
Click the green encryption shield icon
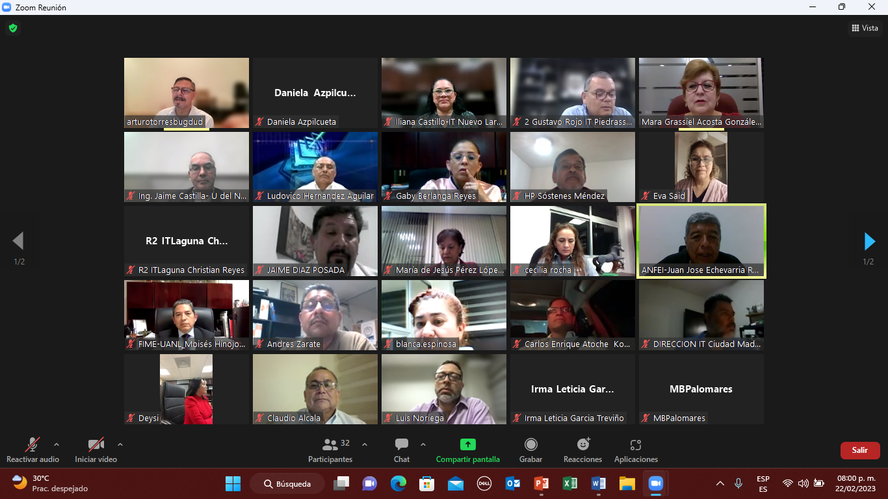pos(12,28)
